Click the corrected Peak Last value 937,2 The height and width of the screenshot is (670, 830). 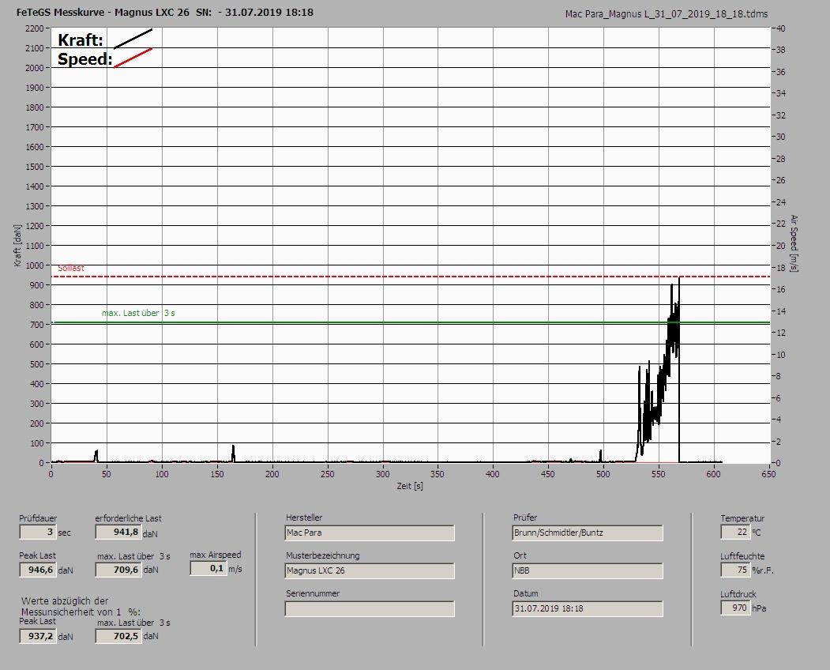(38, 635)
